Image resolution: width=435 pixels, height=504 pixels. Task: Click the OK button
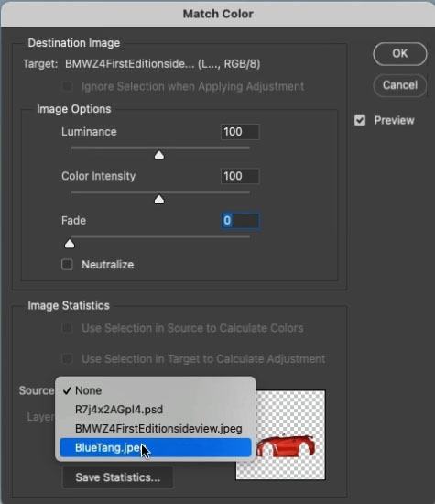tap(400, 54)
